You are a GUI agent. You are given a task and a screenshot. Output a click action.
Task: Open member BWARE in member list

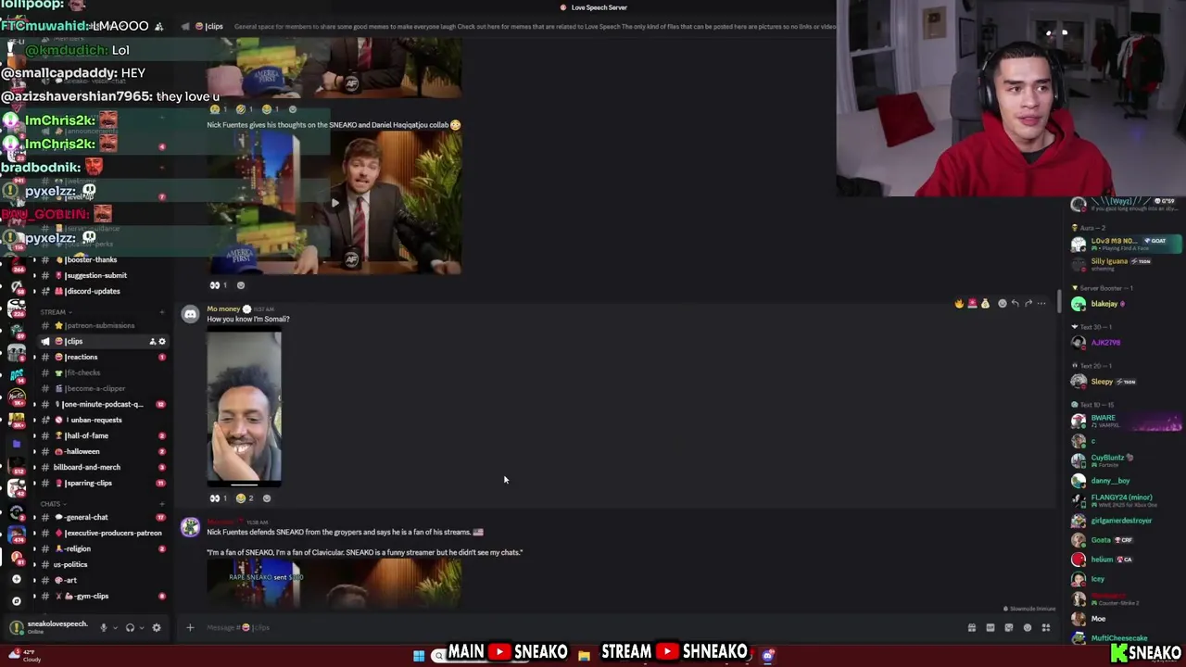1126,422
